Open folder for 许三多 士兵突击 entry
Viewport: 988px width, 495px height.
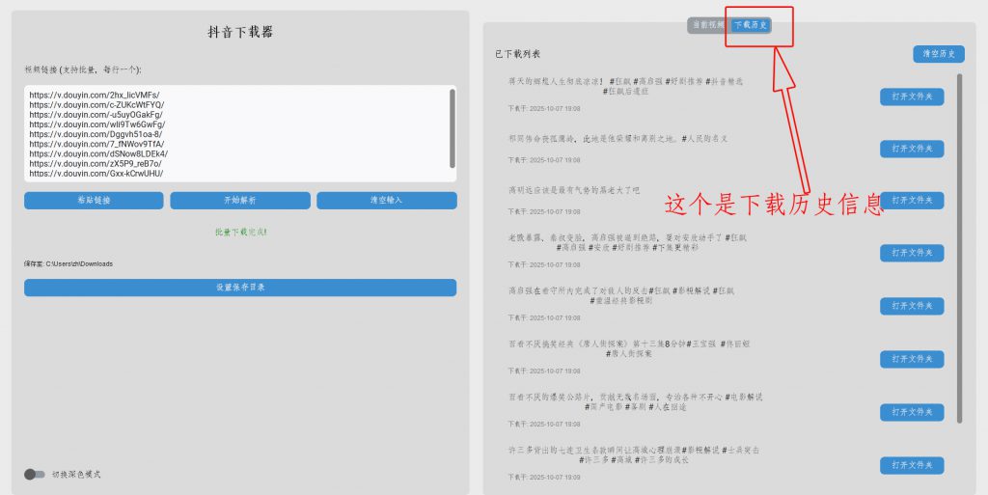pyautogui.click(x=911, y=465)
